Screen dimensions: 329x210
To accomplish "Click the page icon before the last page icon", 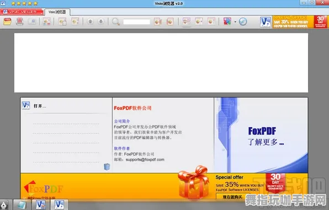I will [199, 21].
